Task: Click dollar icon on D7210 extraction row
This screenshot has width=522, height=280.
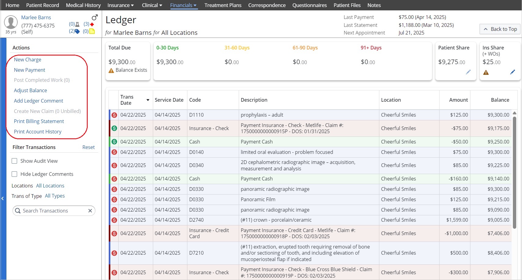Action: pos(114,253)
